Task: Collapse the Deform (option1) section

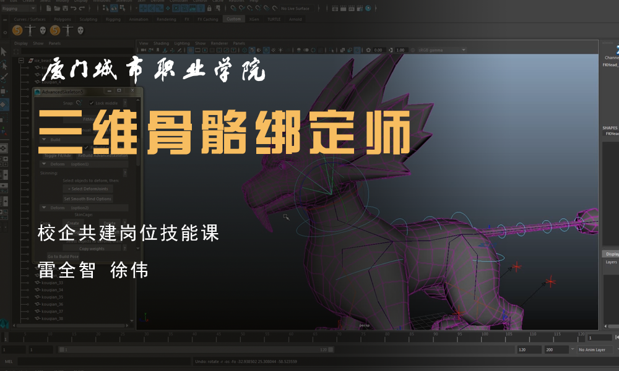Action: 44,164
